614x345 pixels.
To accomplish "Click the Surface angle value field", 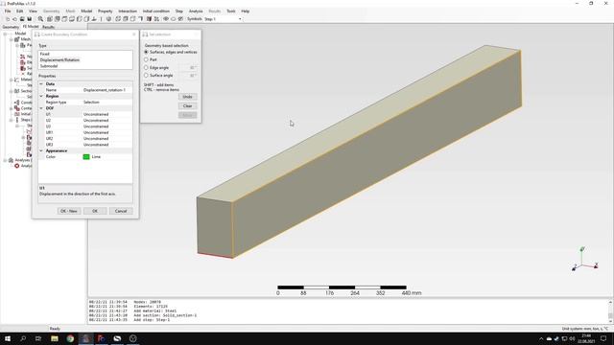I will [x=188, y=75].
